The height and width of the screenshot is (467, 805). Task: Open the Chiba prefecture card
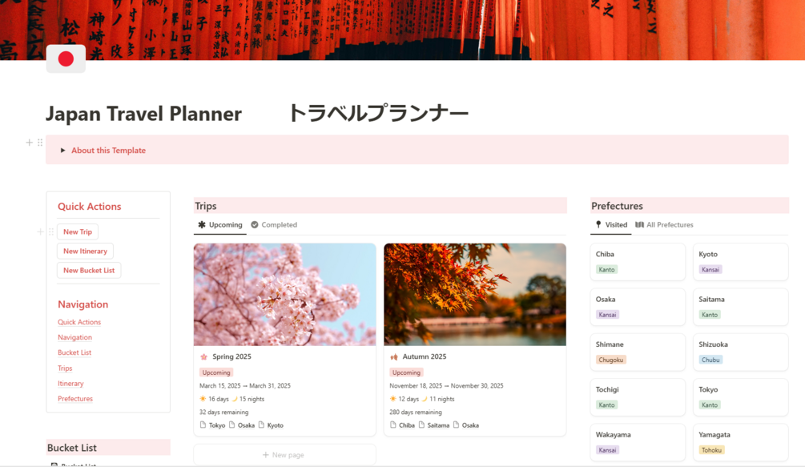tap(638, 262)
